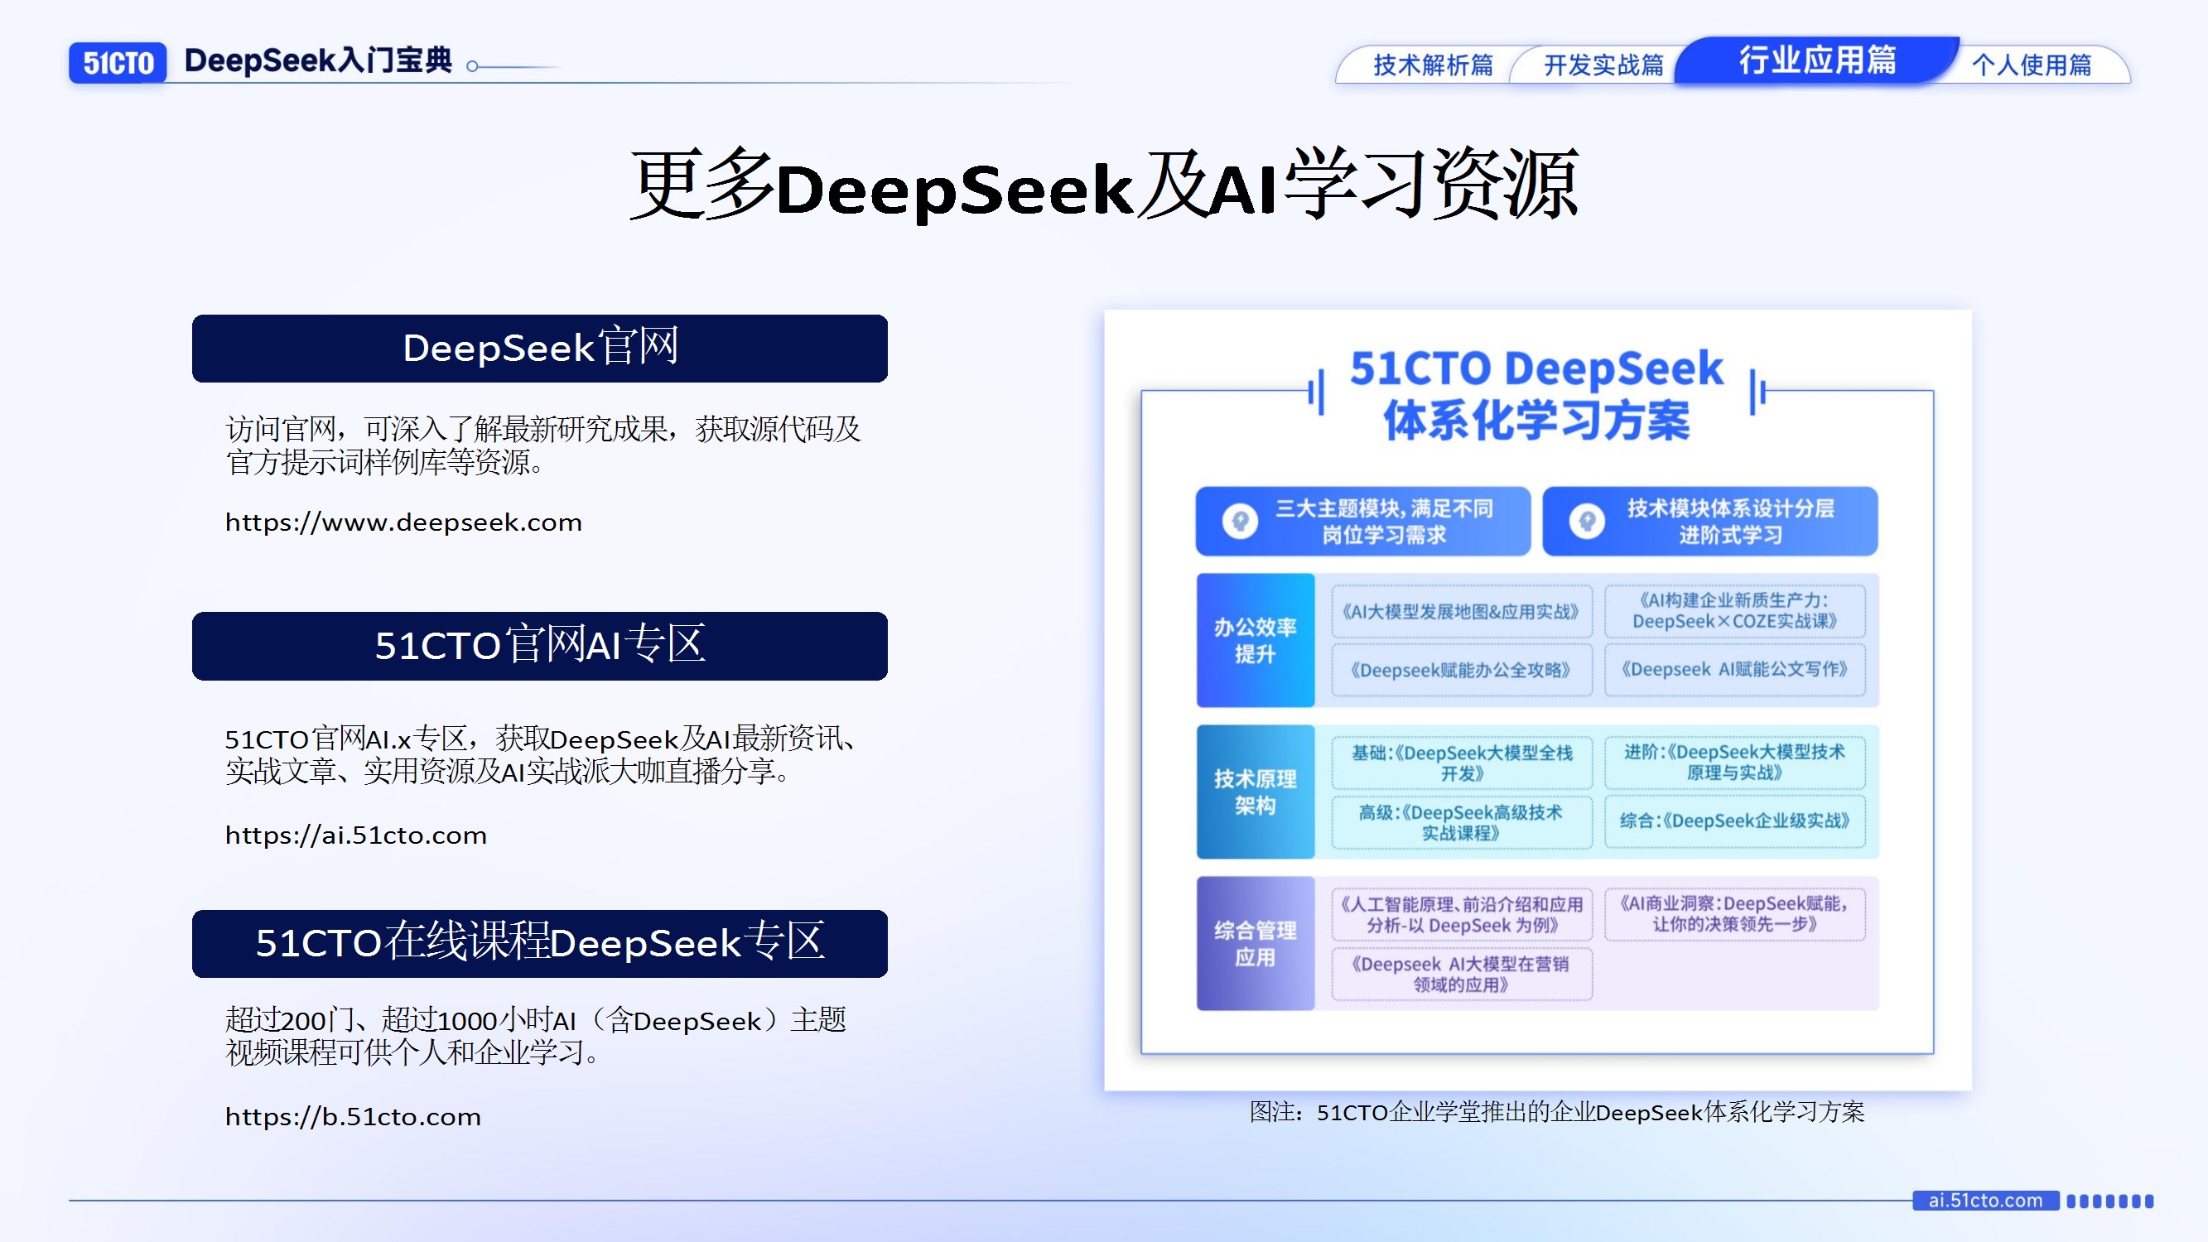Open the https://ai.51cto.com link
Image resolution: width=2208 pixels, height=1242 pixels.
pos(355,835)
